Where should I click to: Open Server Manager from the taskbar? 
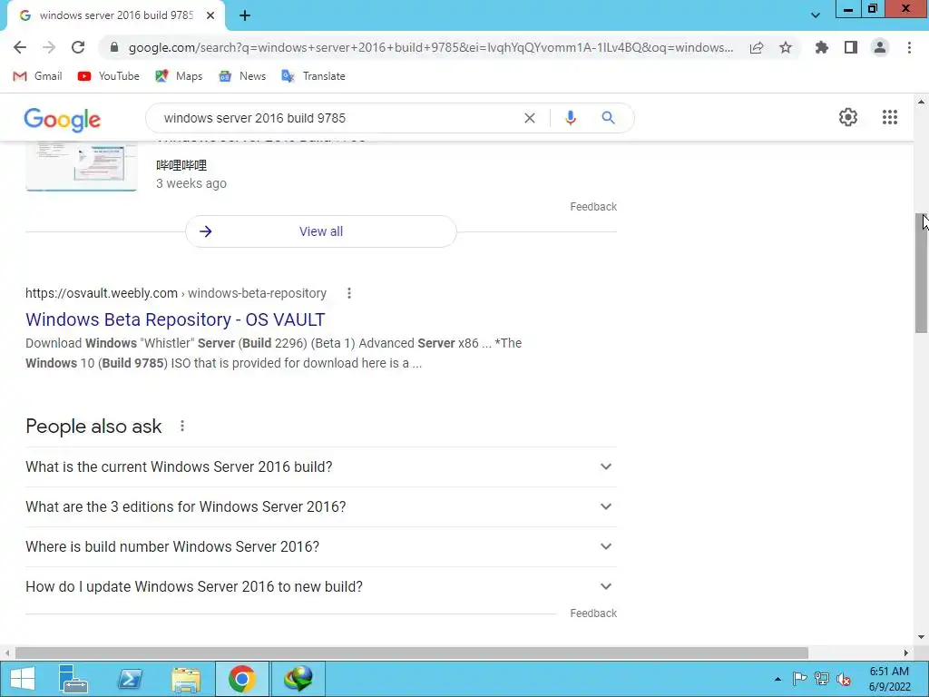pos(73,679)
